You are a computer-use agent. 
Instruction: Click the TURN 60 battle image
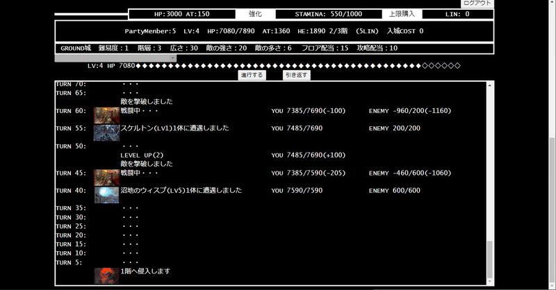(106, 114)
